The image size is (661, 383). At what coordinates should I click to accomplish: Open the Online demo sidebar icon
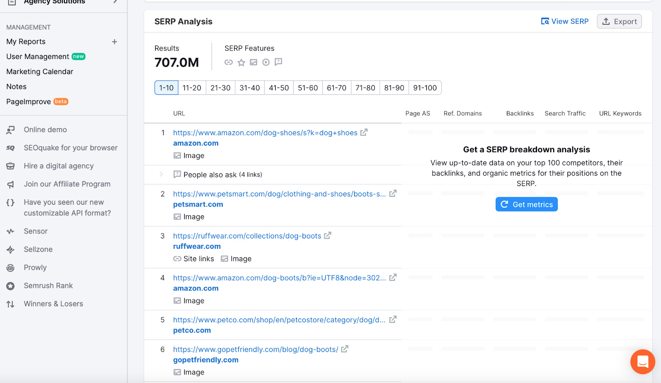point(11,130)
